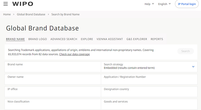The width and height of the screenshot is (201, 110).
Task: Switch to the Brand Logo tab
Action: pyautogui.click(x=37, y=39)
